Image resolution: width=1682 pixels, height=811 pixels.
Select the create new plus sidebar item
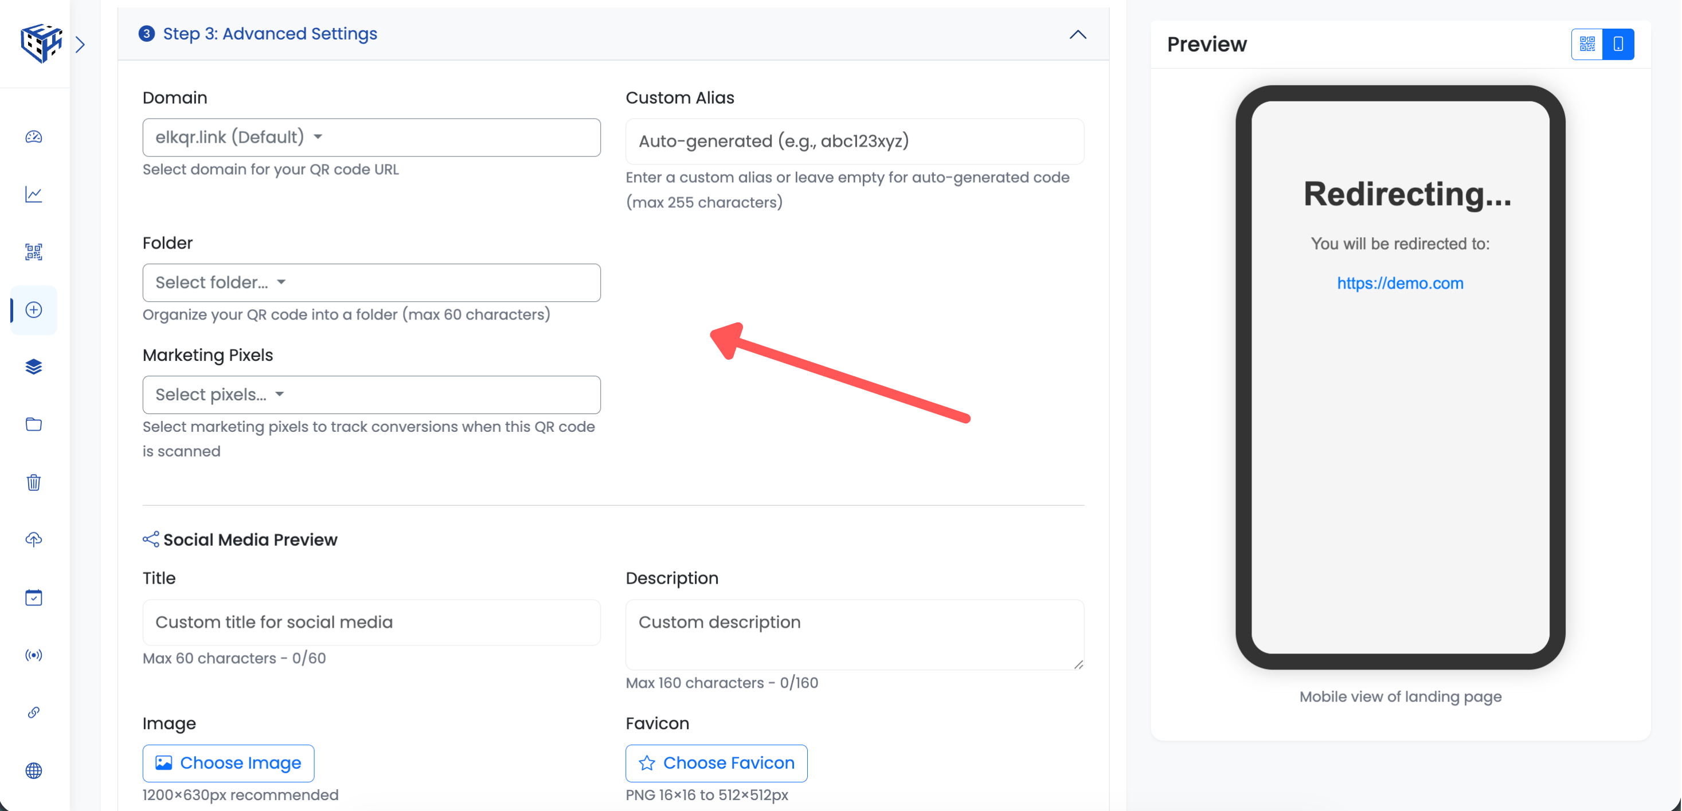34,310
